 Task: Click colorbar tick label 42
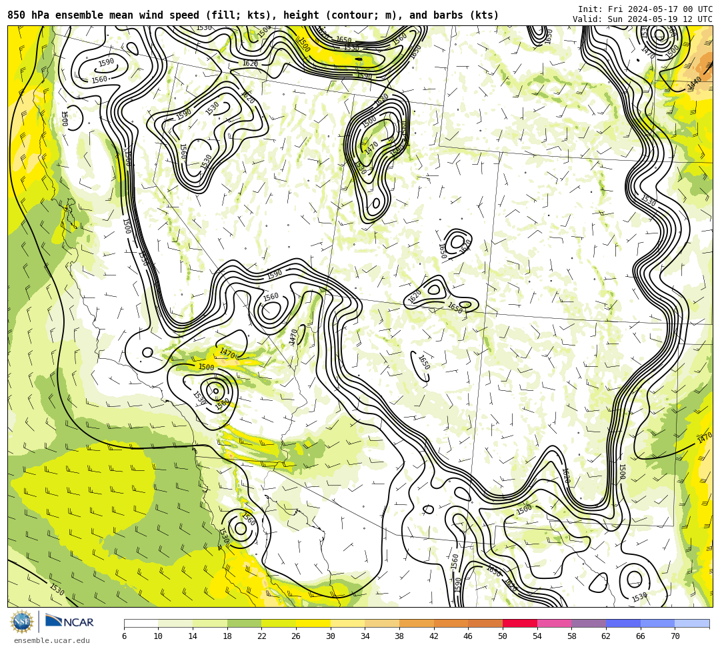click(x=434, y=636)
